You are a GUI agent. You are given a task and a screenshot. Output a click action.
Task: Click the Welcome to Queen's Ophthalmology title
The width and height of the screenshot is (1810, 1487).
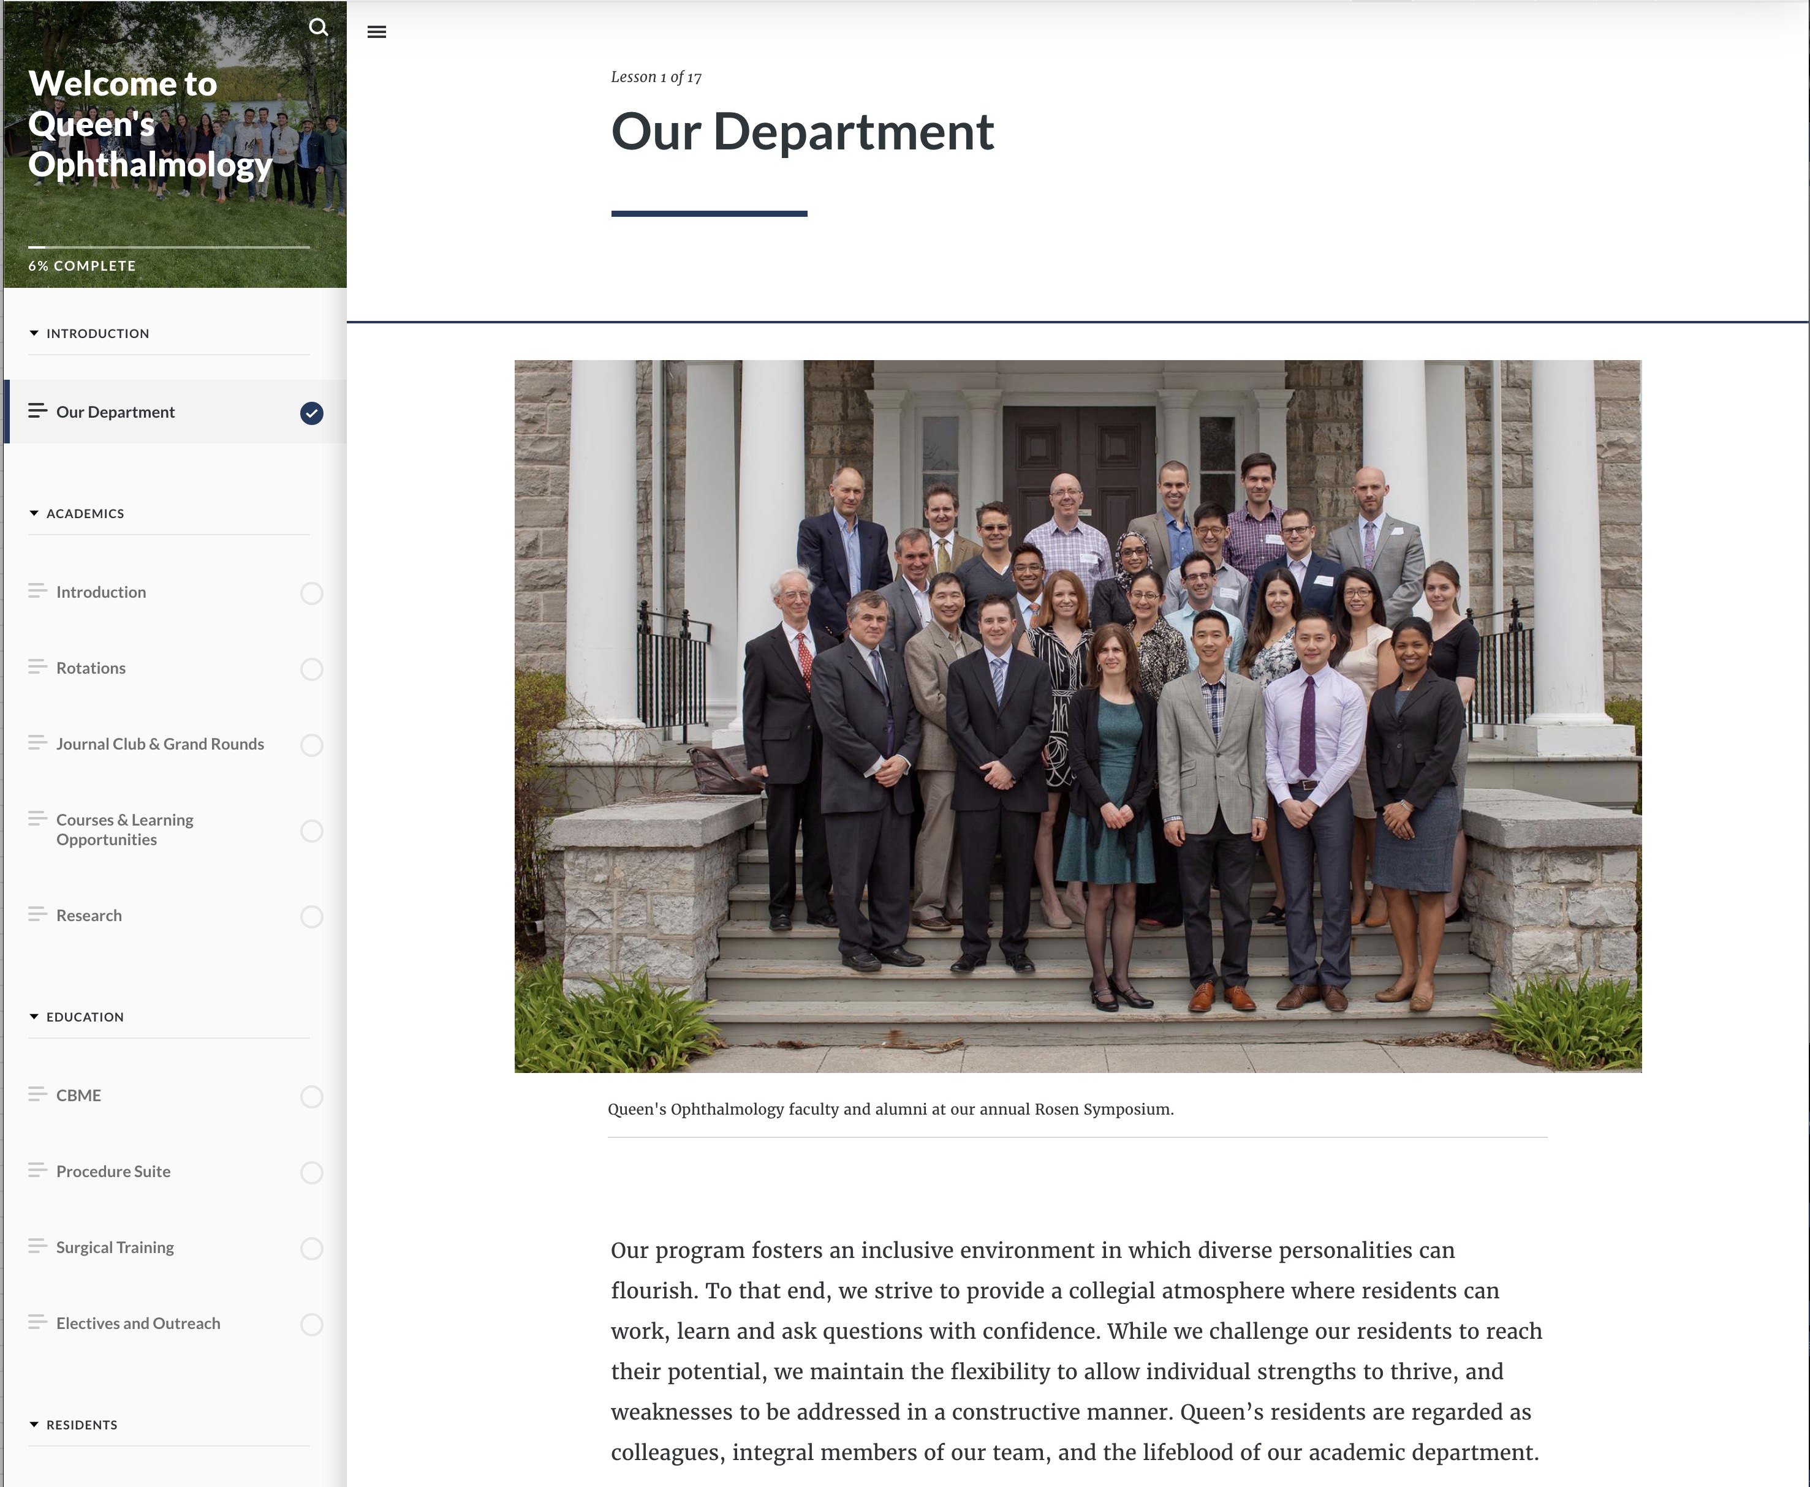(150, 124)
